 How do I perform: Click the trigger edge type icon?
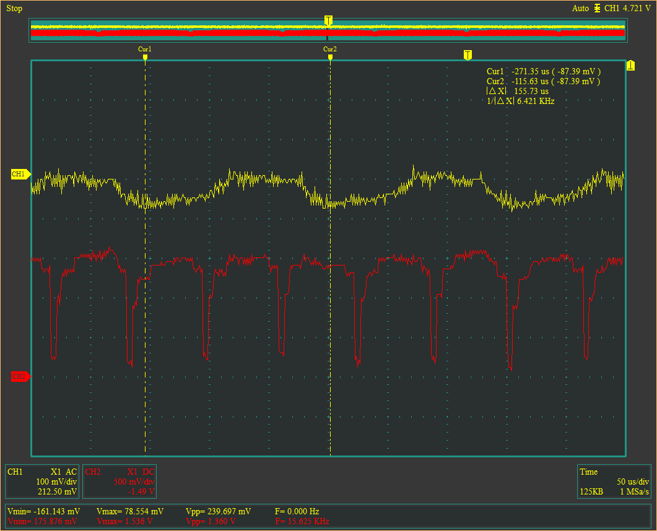[x=597, y=9]
